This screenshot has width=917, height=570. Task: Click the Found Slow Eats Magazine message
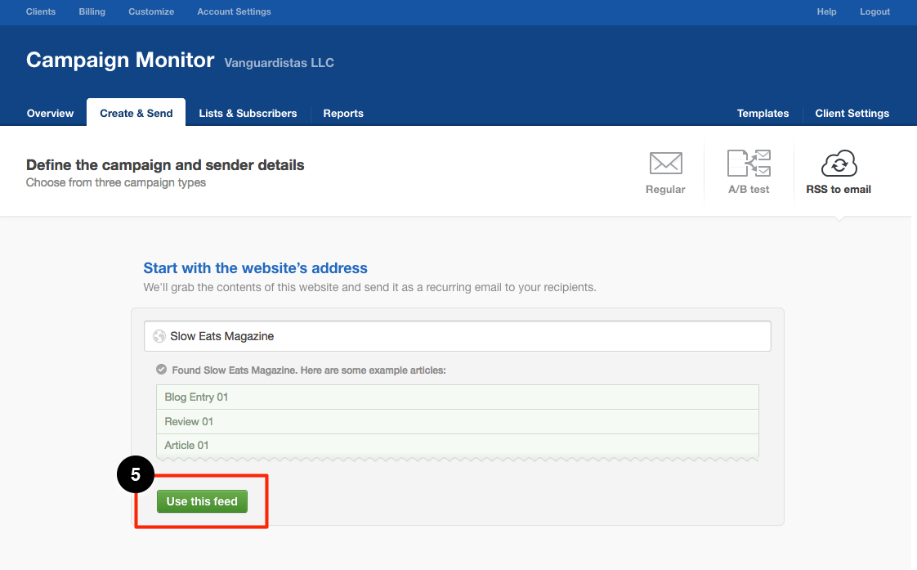click(309, 370)
